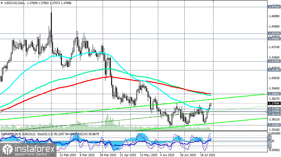Screen dimensions: 281x157
Task: Click the 21 Apr 2025 date label
Action: pyautogui.click(x=128, y=155)
